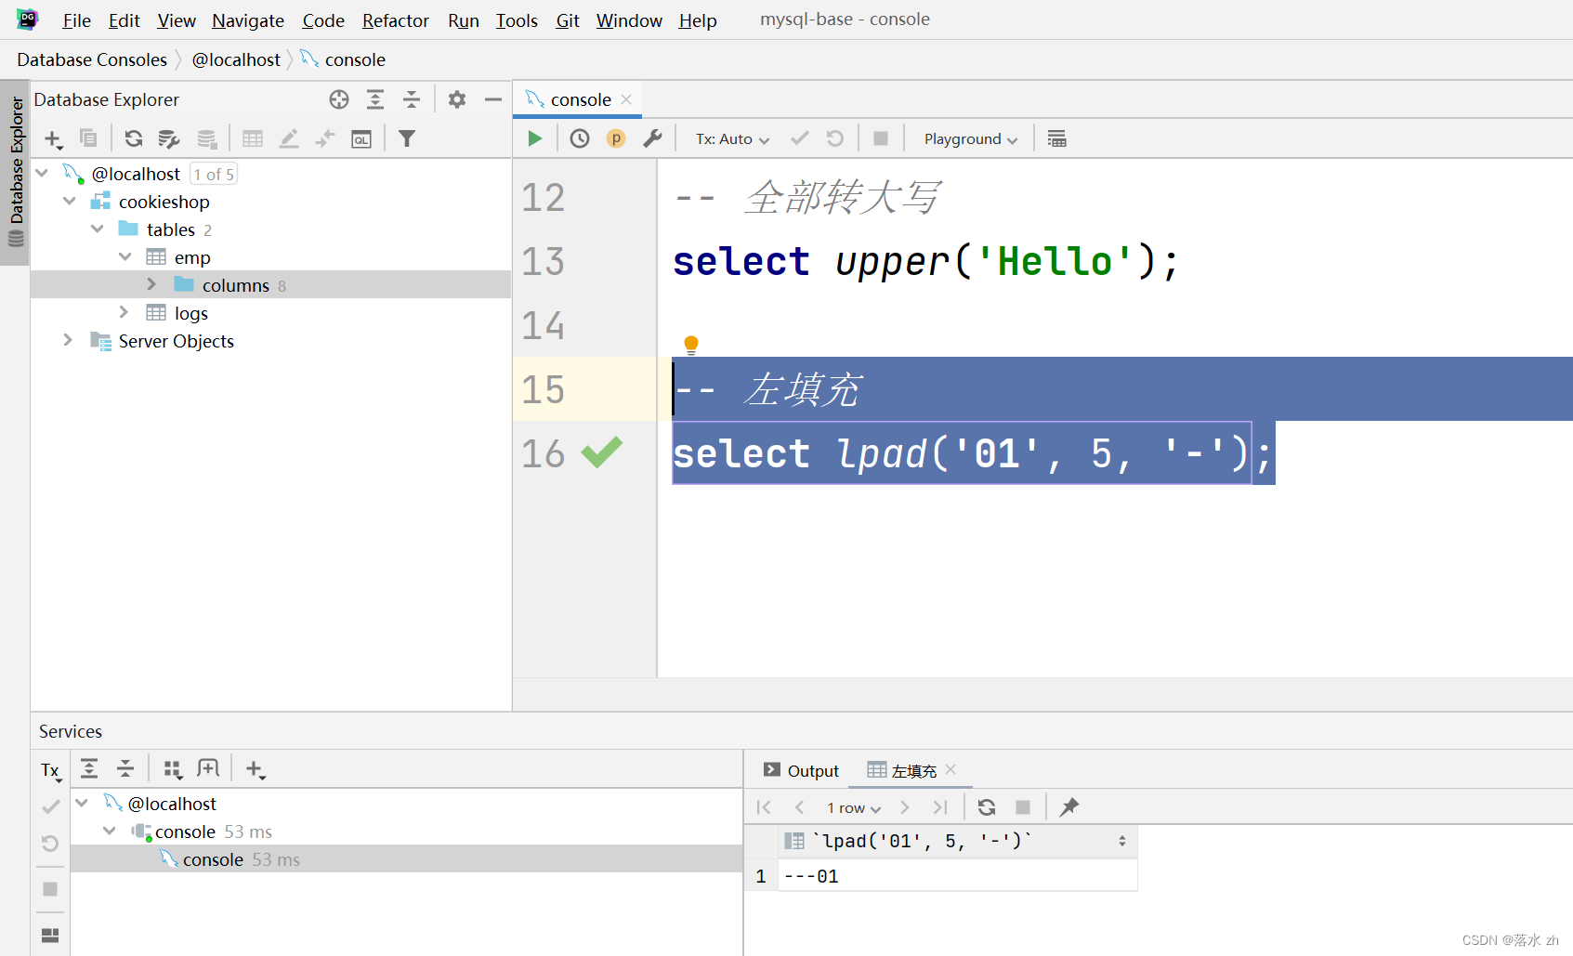Open console settings wrench icon

click(x=652, y=138)
